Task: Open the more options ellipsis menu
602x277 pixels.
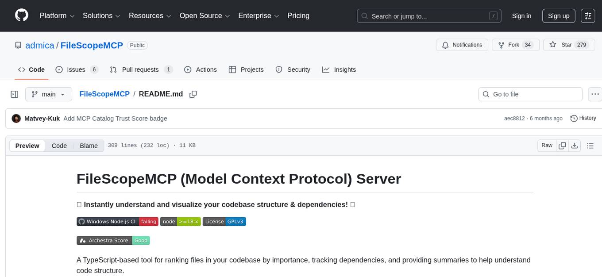Action: [595, 94]
